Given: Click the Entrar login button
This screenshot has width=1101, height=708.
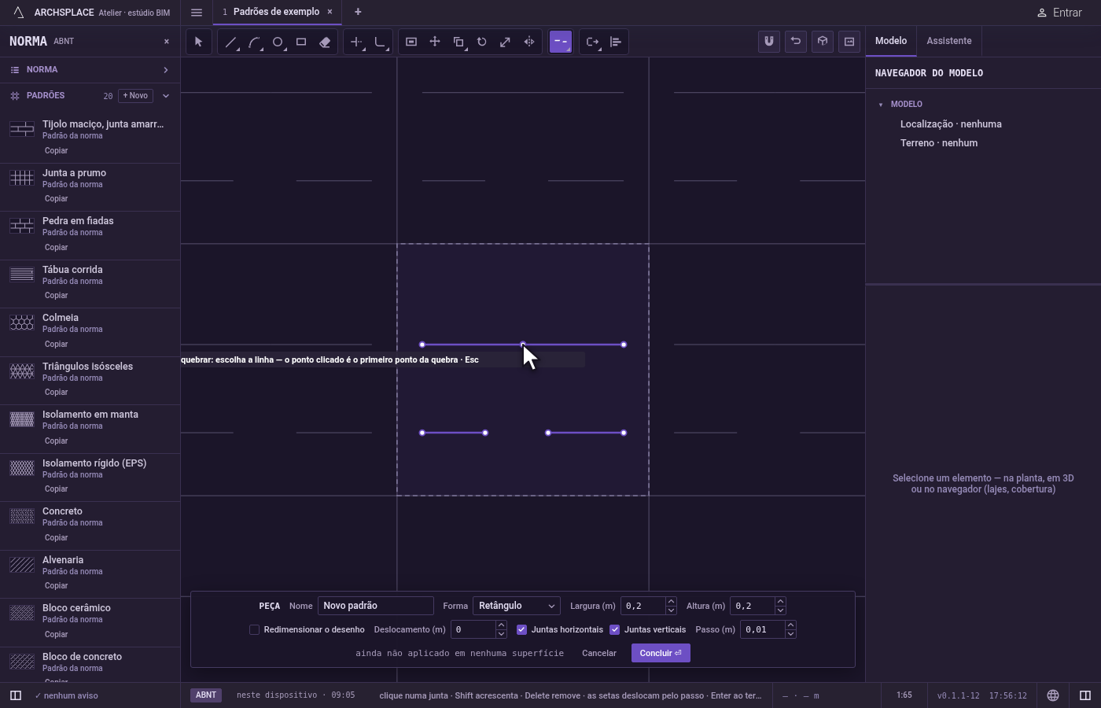Looking at the screenshot, I should pos(1059,13).
